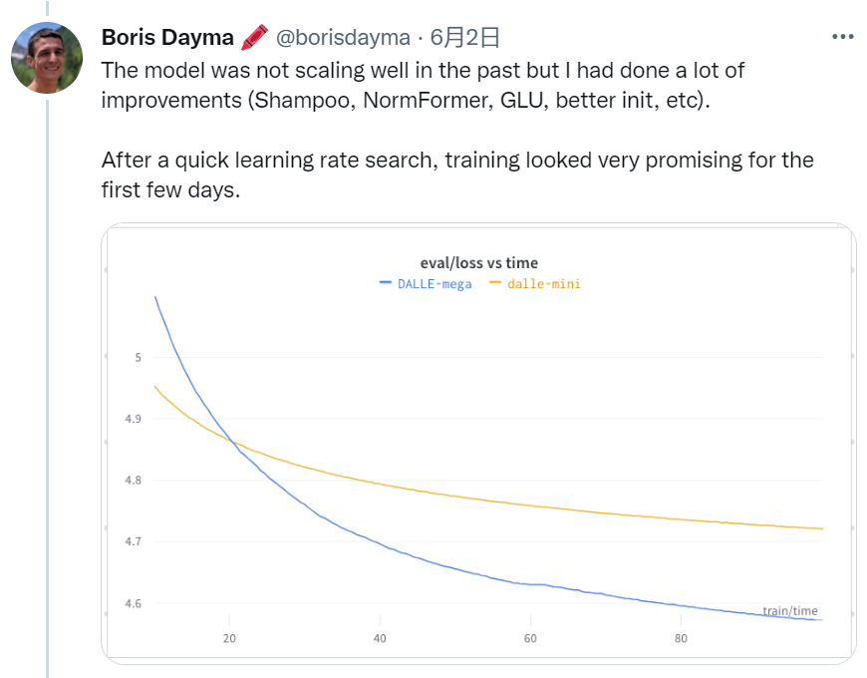This screenshot has width=867, height=678.
Task: Click the x-axis tick labeled 80
Action: click(681, 638)
